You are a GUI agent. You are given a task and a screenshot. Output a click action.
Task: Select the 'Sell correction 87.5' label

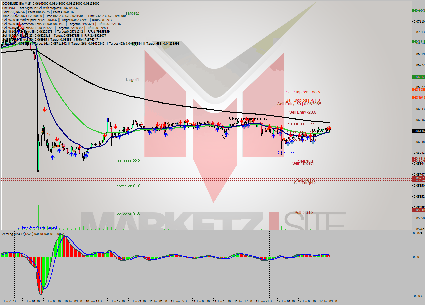(302, 124)
